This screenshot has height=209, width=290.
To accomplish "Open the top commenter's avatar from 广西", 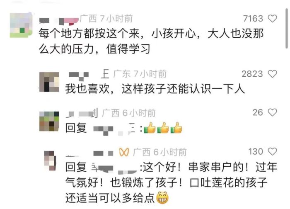I will tap(21, 25).
